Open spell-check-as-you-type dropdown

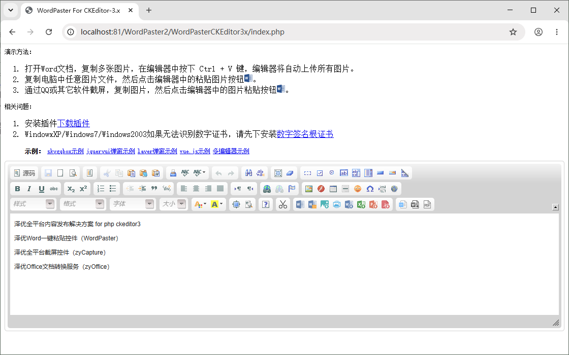[199, 173]
